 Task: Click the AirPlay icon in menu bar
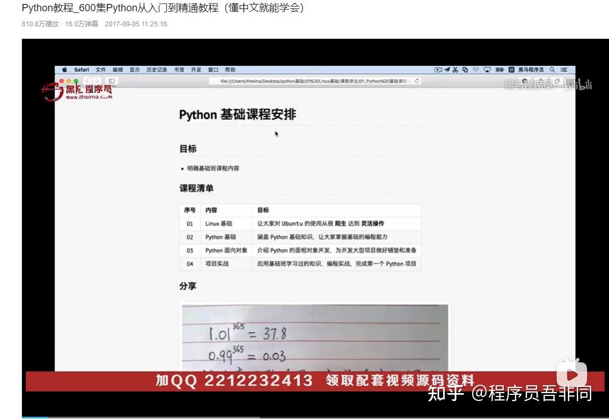coord(487,70)
